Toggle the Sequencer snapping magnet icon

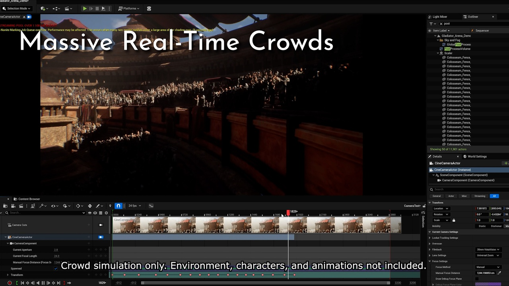pyautogui.click(x=118, y=206)
